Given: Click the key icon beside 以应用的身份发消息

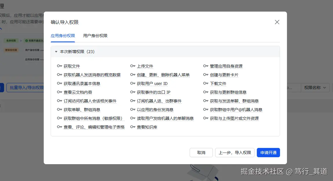Looking at the screenshot, I should click(133, 110).
